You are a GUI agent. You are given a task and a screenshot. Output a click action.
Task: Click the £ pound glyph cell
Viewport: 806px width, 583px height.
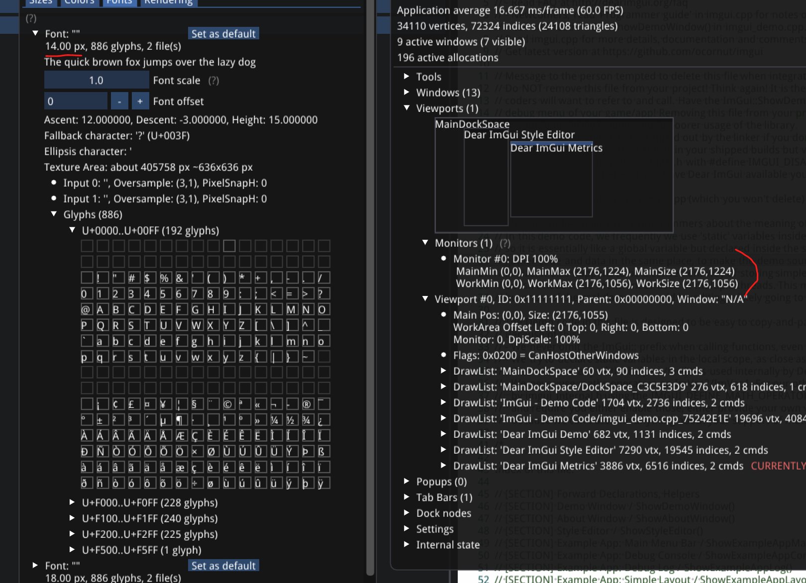click(134, 404)
